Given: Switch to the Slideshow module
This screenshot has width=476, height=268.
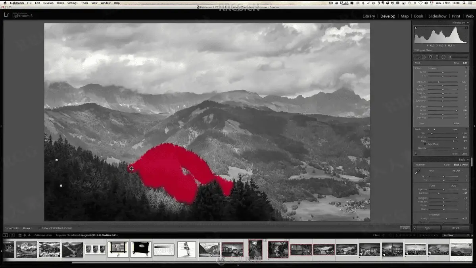Looking at the screenshot, I should tap(437, 16).
